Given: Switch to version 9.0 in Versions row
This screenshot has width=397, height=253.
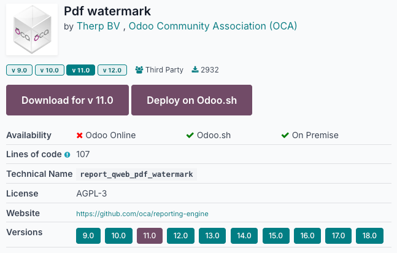Looking at the screenshot, I should click(88, 236).
